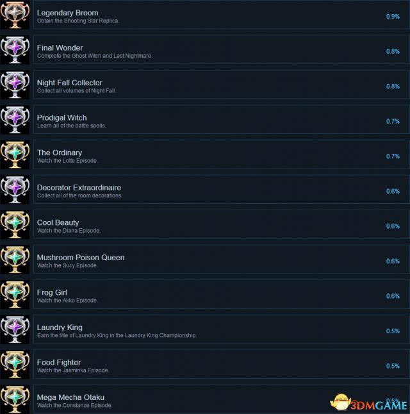The height and width of the screenshot is (414, 410).
Task: Select the Laundry King trophy icon
Action: pos(15,329)
